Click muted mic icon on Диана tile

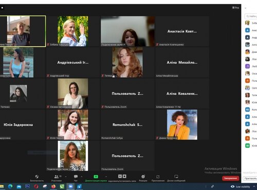(x=157, y=138)
